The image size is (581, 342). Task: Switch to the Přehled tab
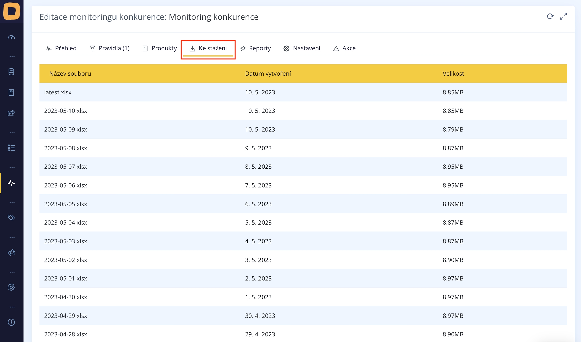click(61, 48)
